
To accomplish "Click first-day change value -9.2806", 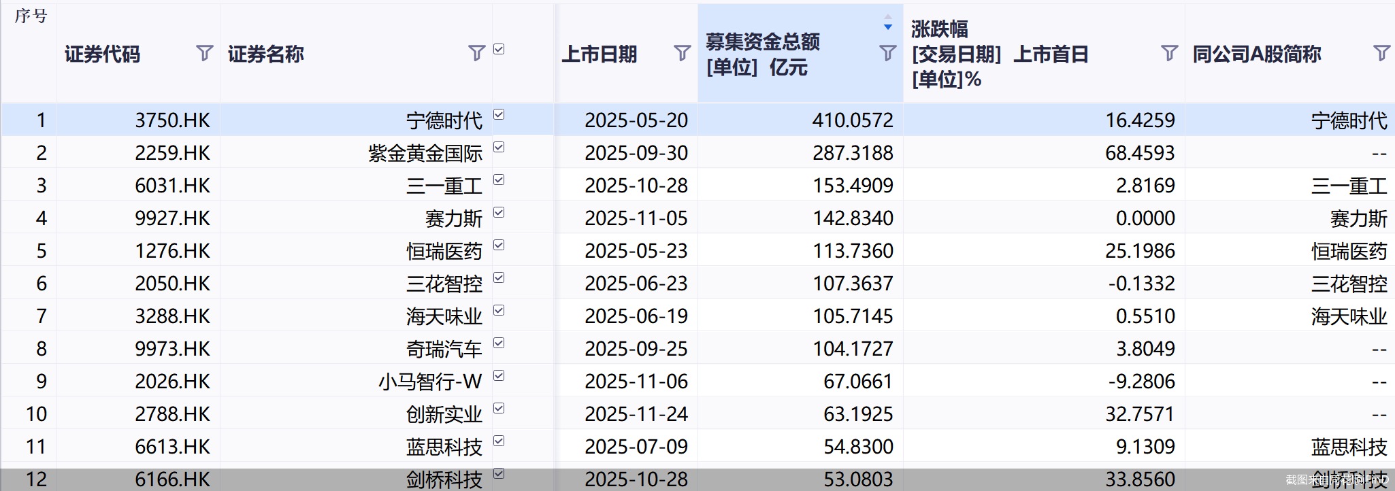I will pyautogui.click(x=1141, y=382).
